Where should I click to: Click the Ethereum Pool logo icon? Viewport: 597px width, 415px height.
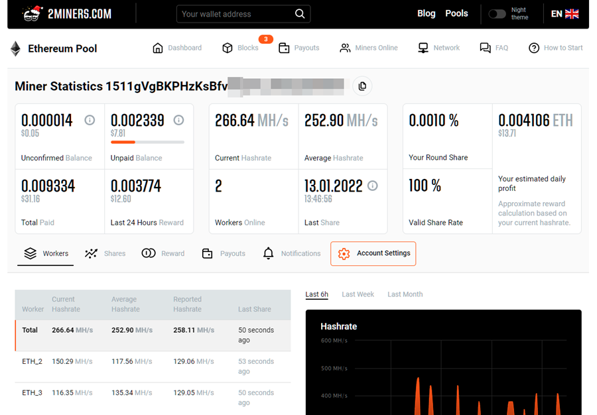click(x=15, y=48)
